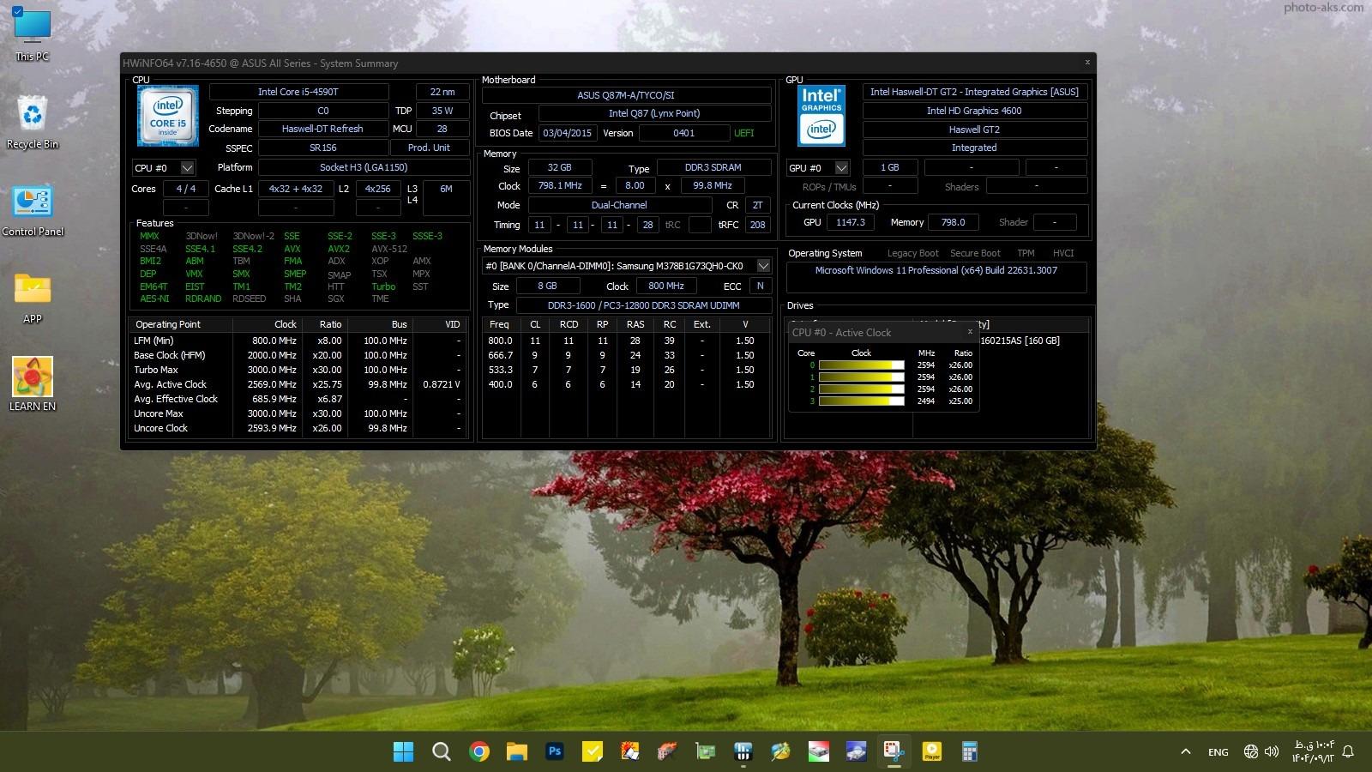Expand the GPU #0 selector dropdown
The height and width of the screenshot is (772, 1372).
pyautogui.click(x=841, y=168)
